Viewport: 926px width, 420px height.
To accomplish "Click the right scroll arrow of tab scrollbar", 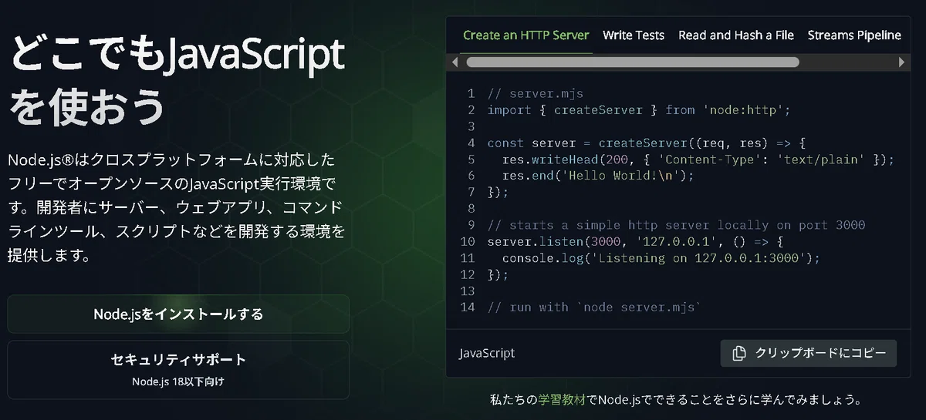I will click(902, 62).
